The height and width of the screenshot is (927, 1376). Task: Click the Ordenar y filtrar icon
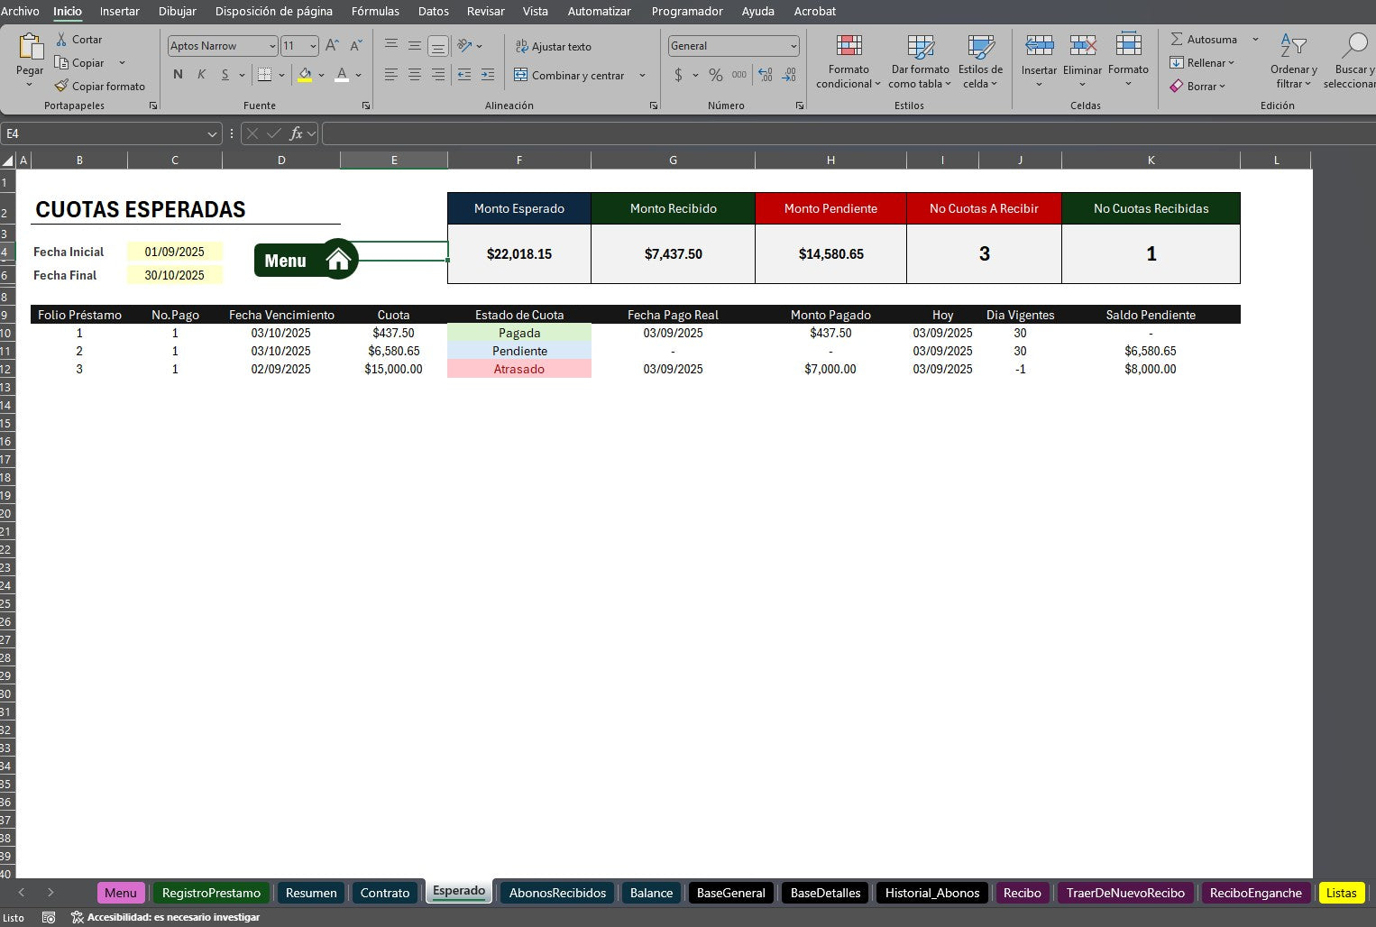point(1293,47)
